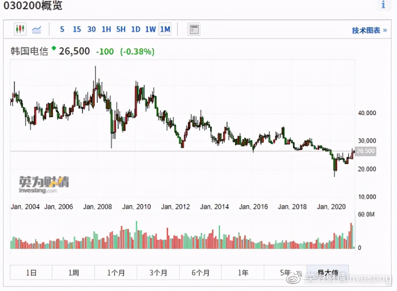Open the news/events panel icon in toolbar

click(x=194, y=29)
